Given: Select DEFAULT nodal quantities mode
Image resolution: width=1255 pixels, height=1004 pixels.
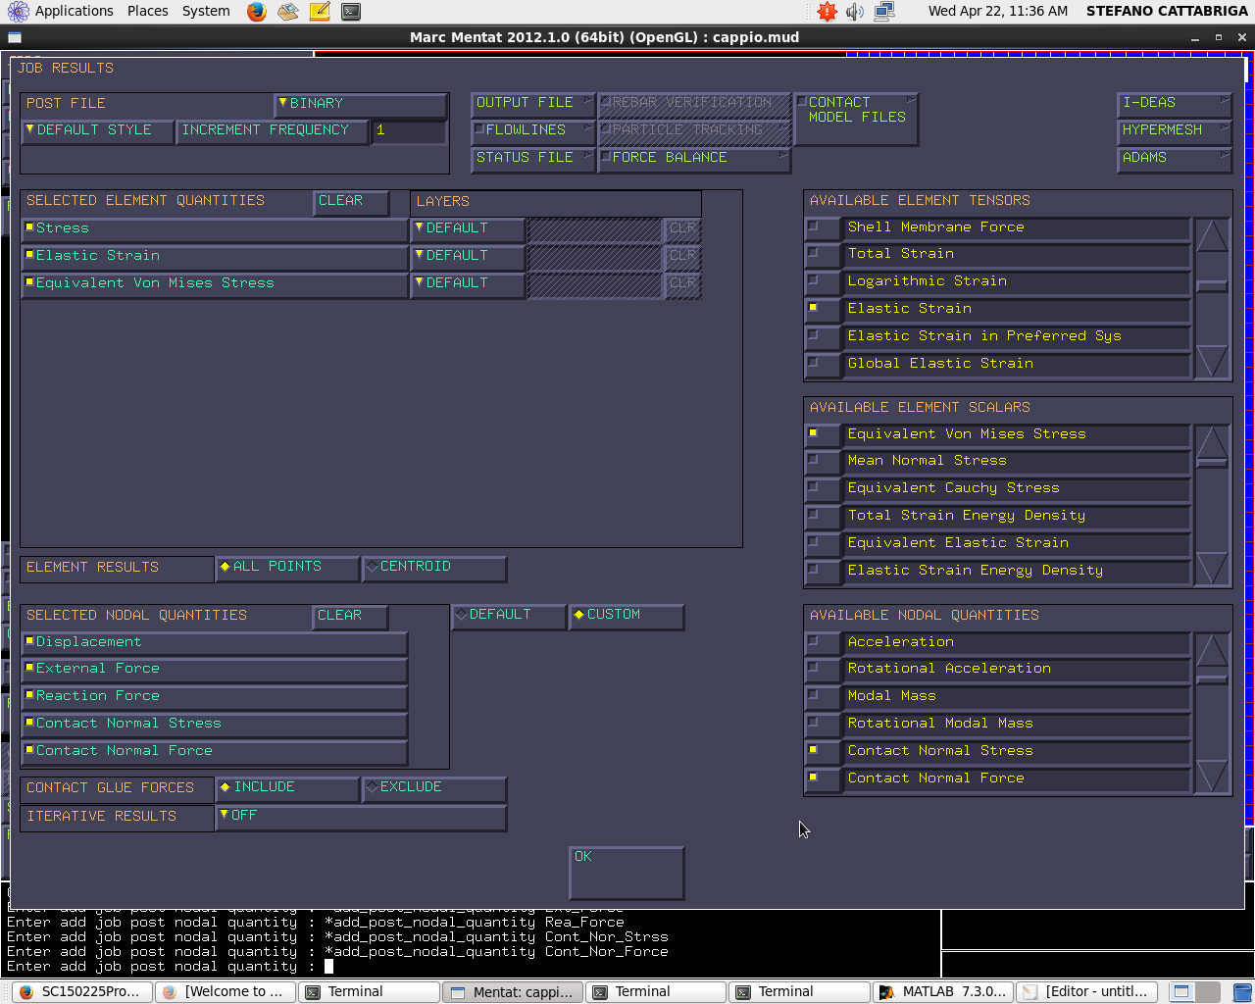Looking at the screenshot, I should (x=509, y=616).
